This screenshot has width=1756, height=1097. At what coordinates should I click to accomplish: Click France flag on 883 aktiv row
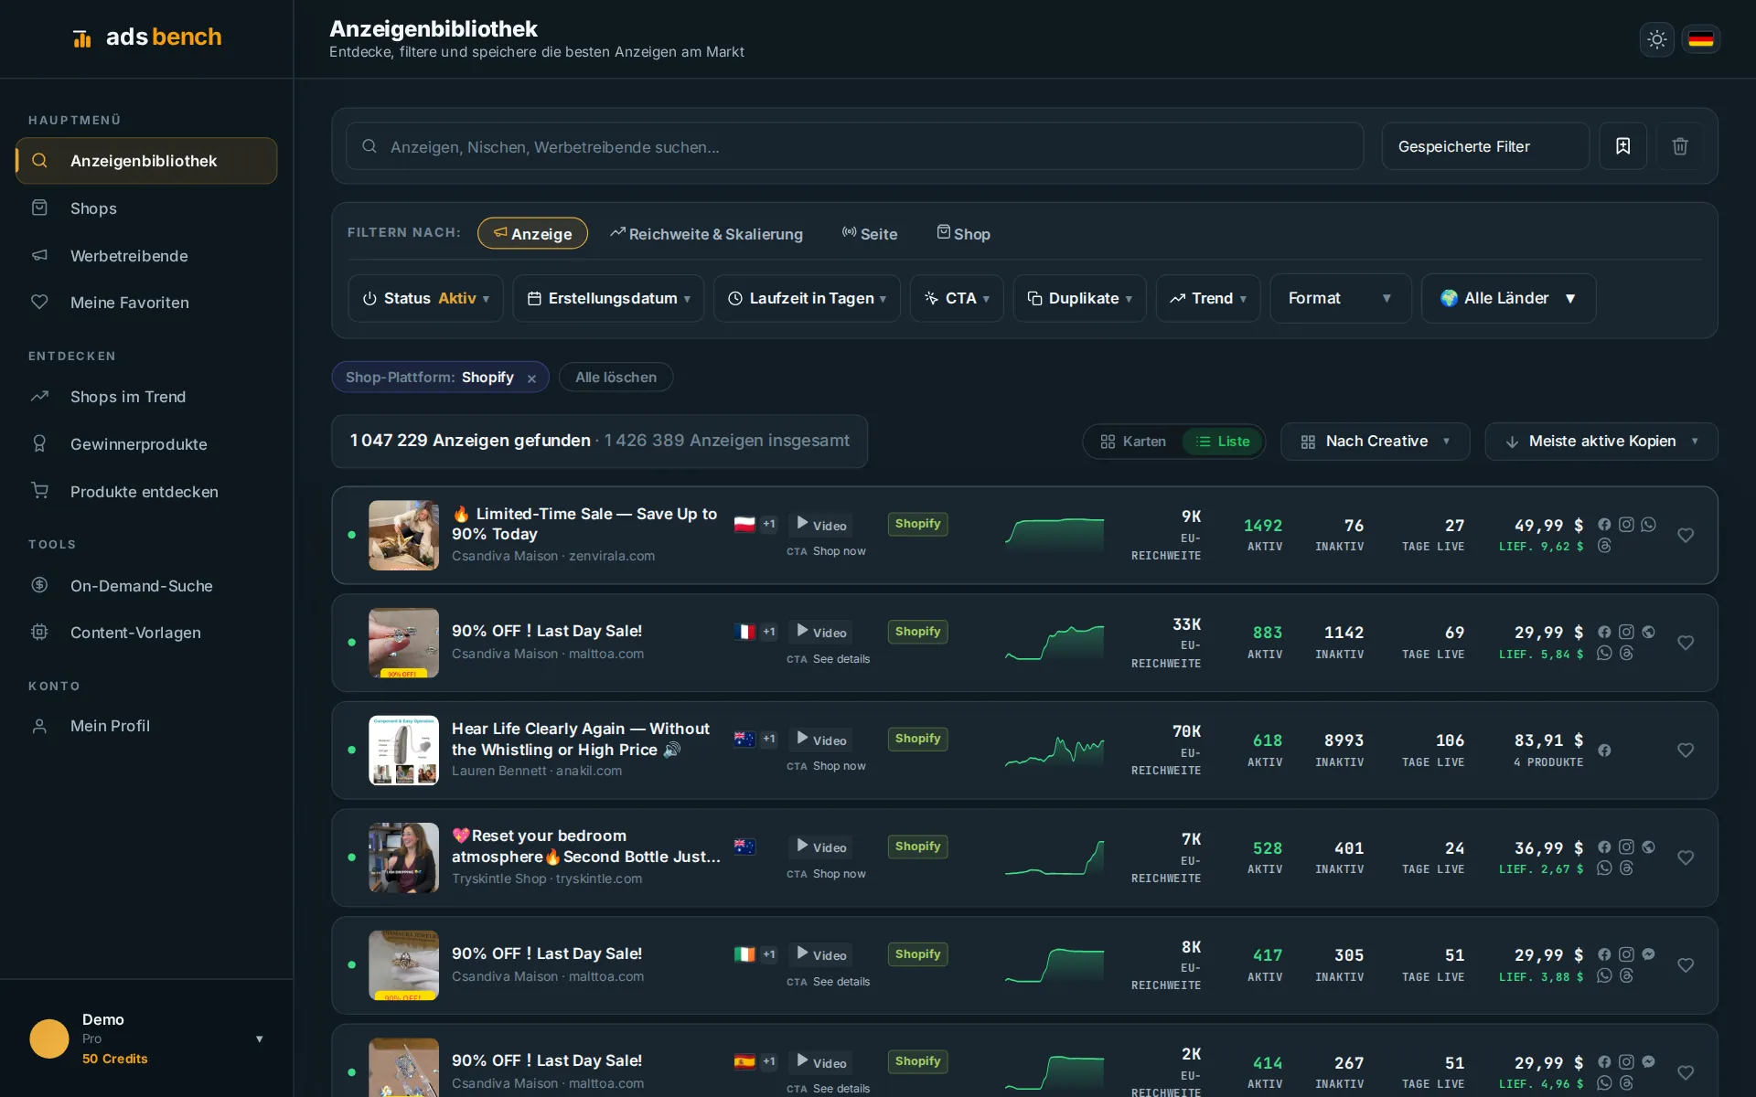[x=744, y=632]
